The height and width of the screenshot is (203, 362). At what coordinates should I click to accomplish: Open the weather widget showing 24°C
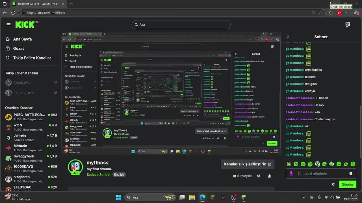pyautogui.click(x=18, y=197)
